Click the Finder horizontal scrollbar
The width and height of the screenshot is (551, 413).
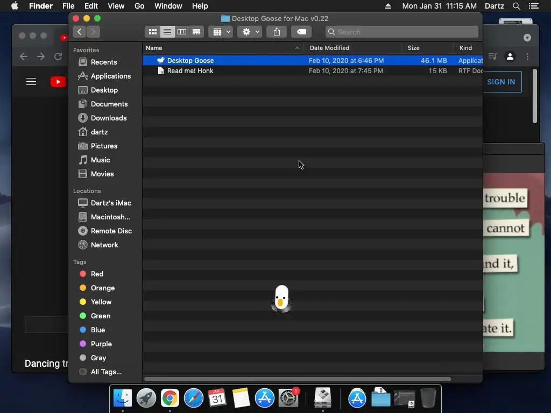pyautogui.click(x=297, y=379)
